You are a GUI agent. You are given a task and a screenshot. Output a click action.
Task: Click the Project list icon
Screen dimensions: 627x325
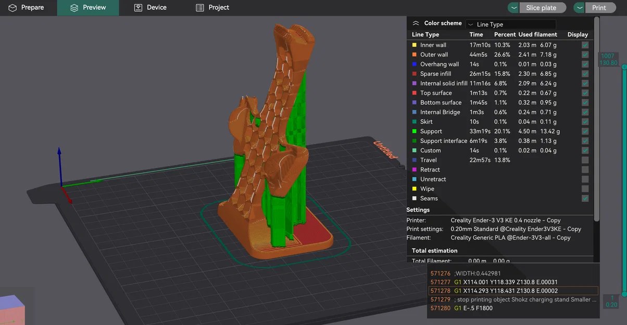click(x=200, y=8)
